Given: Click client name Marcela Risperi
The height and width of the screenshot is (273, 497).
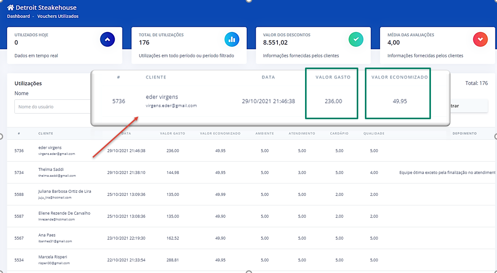Looking at the screenshot, I should (x=52, y=257).
